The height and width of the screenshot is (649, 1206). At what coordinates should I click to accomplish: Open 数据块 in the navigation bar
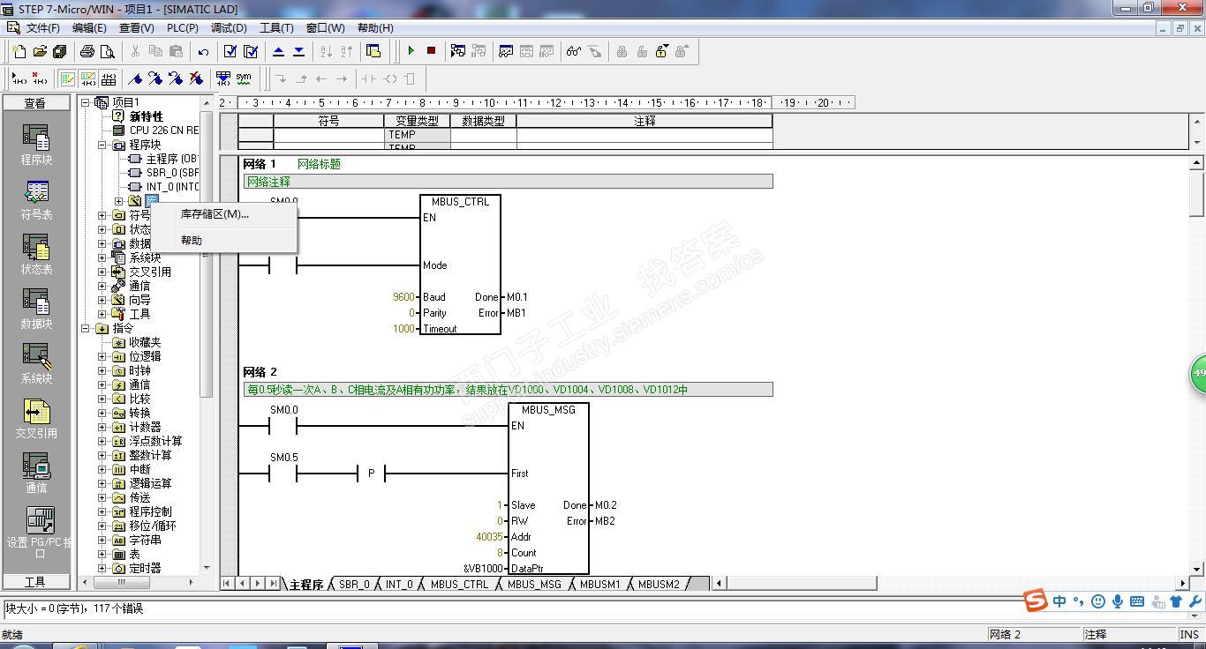pos(36,309)
